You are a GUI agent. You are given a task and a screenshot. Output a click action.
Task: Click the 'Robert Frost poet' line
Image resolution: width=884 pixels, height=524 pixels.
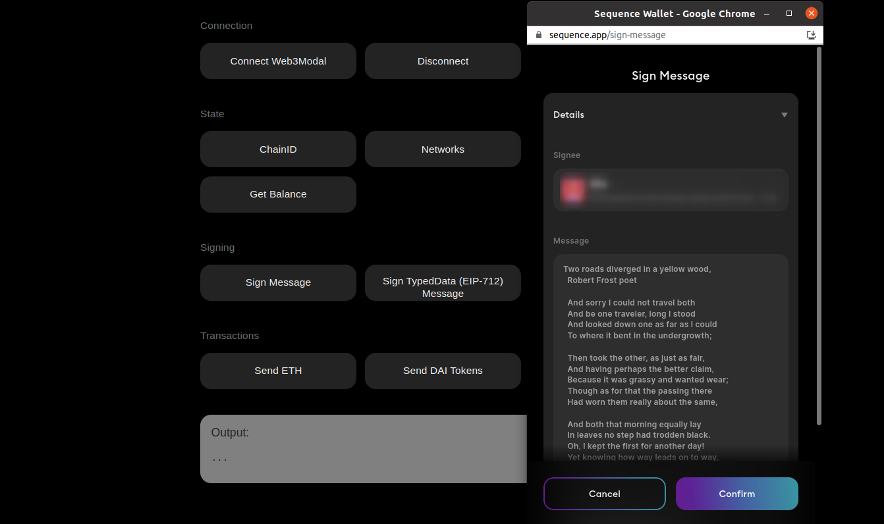[602, 280]
